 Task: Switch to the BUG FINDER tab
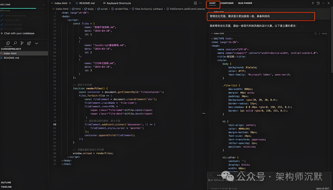245,3
